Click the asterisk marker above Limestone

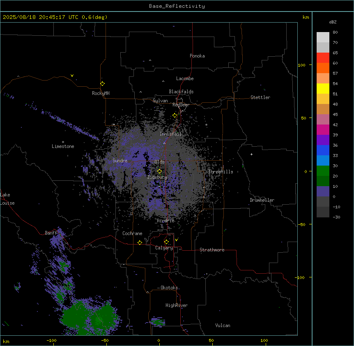(x=63, y=142)
